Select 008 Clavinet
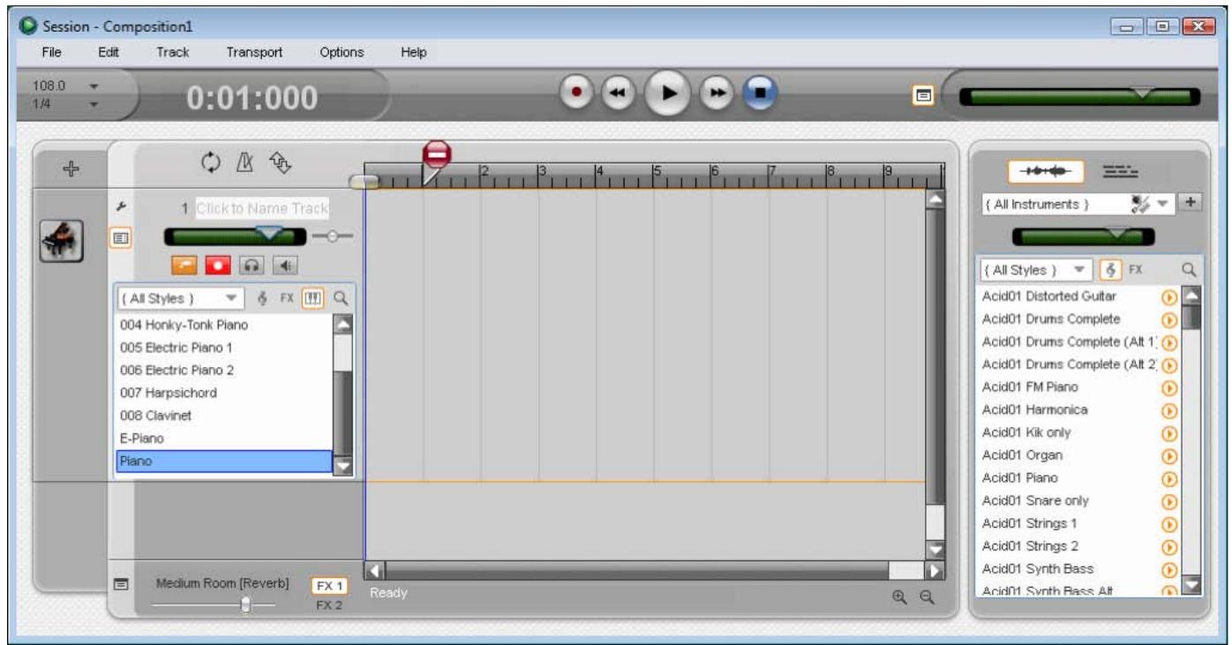The image size is (1232, 645). (224, 415)
